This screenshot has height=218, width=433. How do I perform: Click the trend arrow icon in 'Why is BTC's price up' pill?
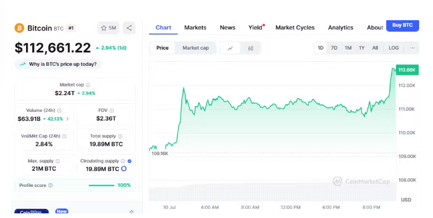(x=23, y=64)
